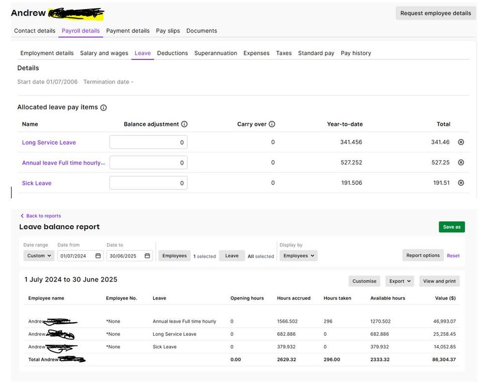The image size is (502, 385).
Task: Click info icon beside Allocated leave pay items
Action: coord(104,108)
